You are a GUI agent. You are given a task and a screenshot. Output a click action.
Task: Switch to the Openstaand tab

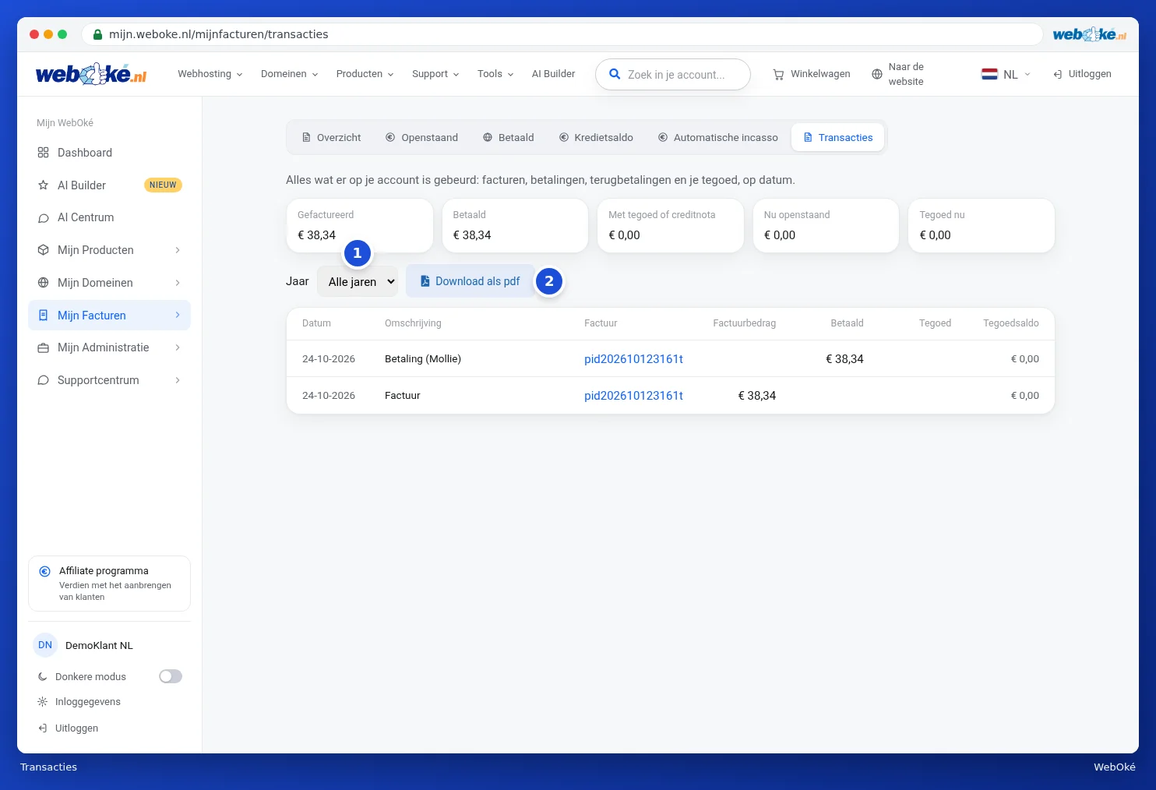click(421, 137)
